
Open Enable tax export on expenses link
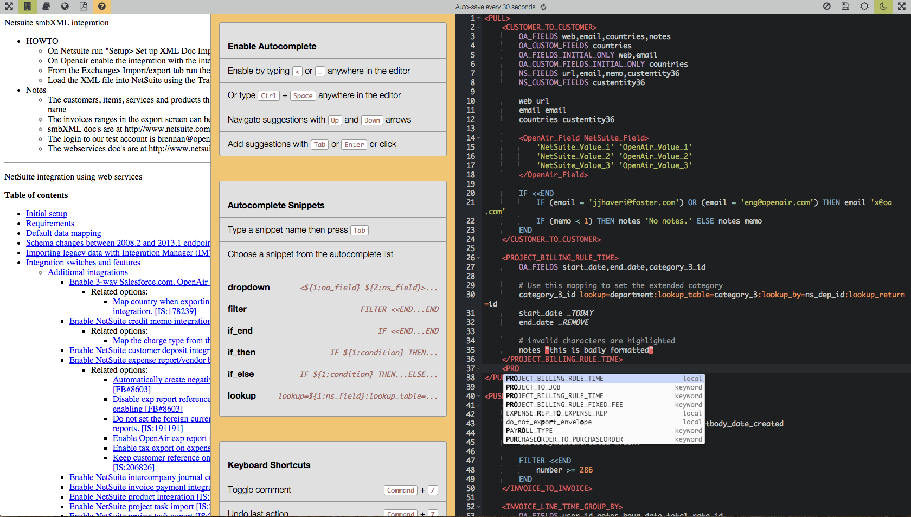pos(162,448)
